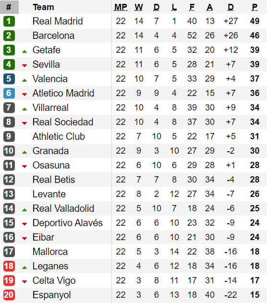Click the red position 20 badge

[x=9, y=295]
